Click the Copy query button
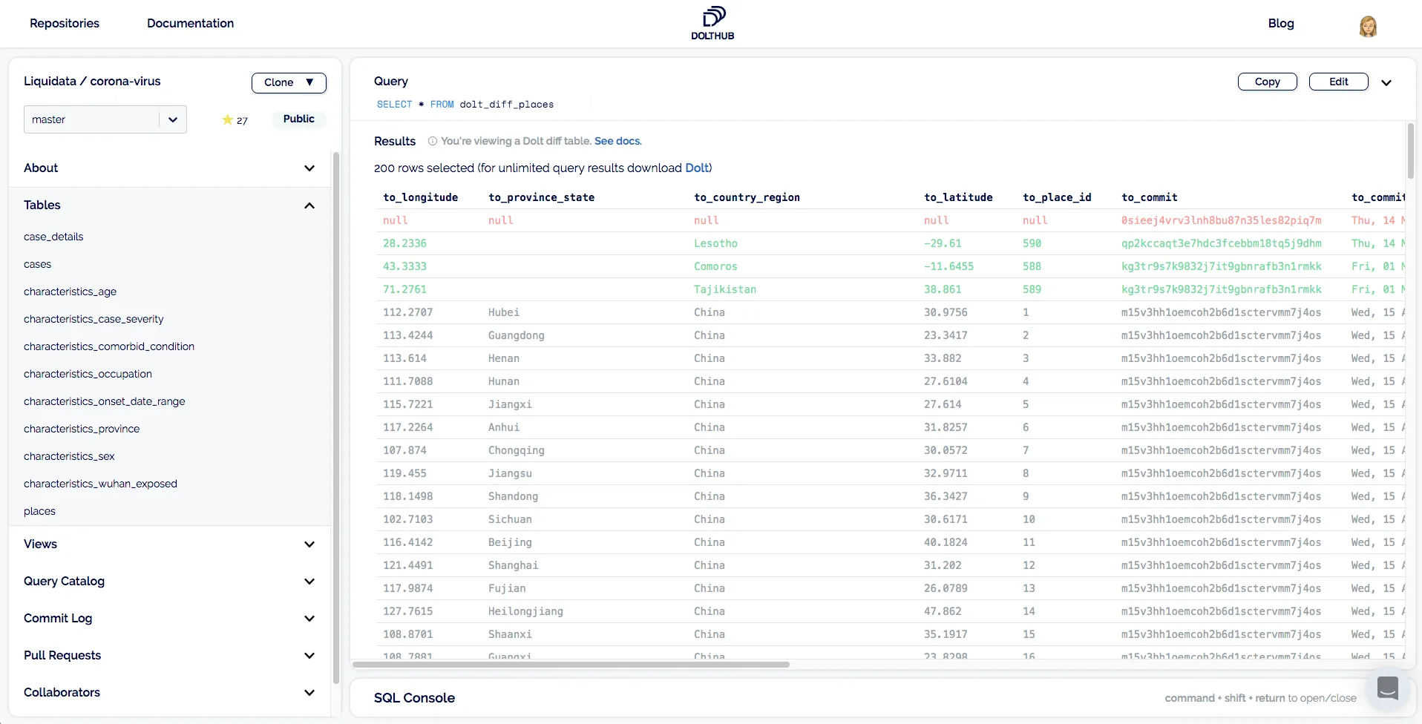The height and width of the screenshot is (724, 1422). (x=1267, y=82)
